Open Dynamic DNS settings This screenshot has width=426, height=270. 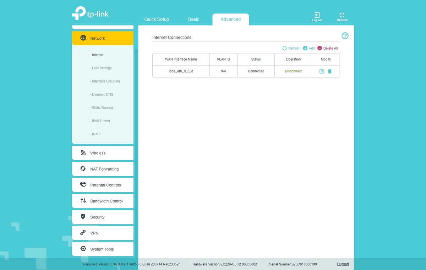[x=102, y=94]
